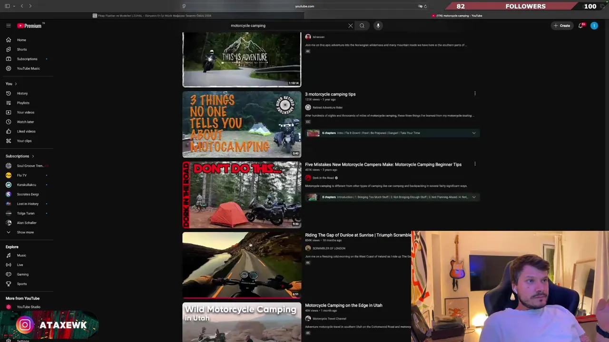This screenshot has width=609, height=342.
Task: Open Karakulkucu channel subscription
Action: point(27,185)
